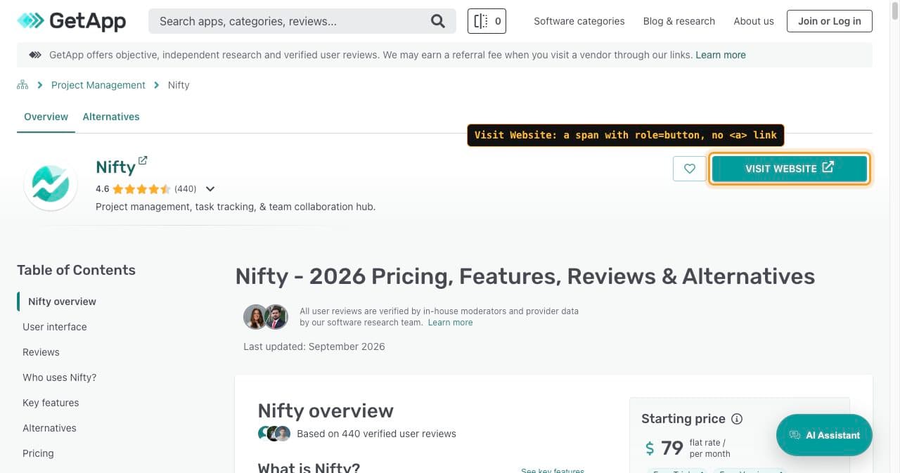
Task: Click the search magnifier icon
Action: [438, 21]
